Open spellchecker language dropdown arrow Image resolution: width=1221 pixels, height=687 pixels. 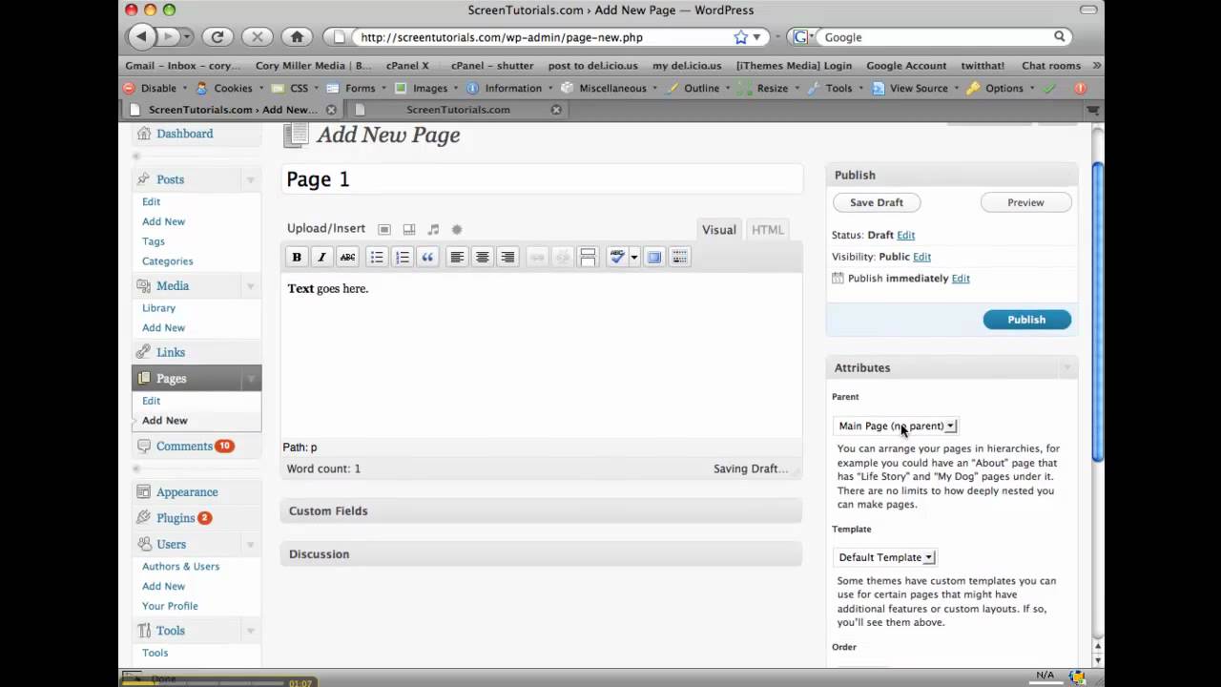tap(633, 257)
